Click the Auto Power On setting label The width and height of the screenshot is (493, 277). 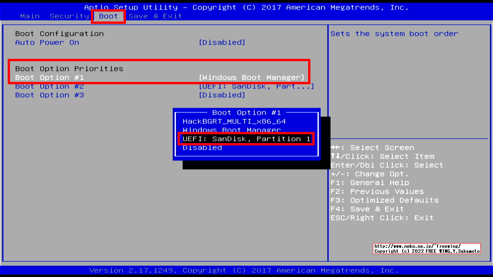tap(47, 42)
